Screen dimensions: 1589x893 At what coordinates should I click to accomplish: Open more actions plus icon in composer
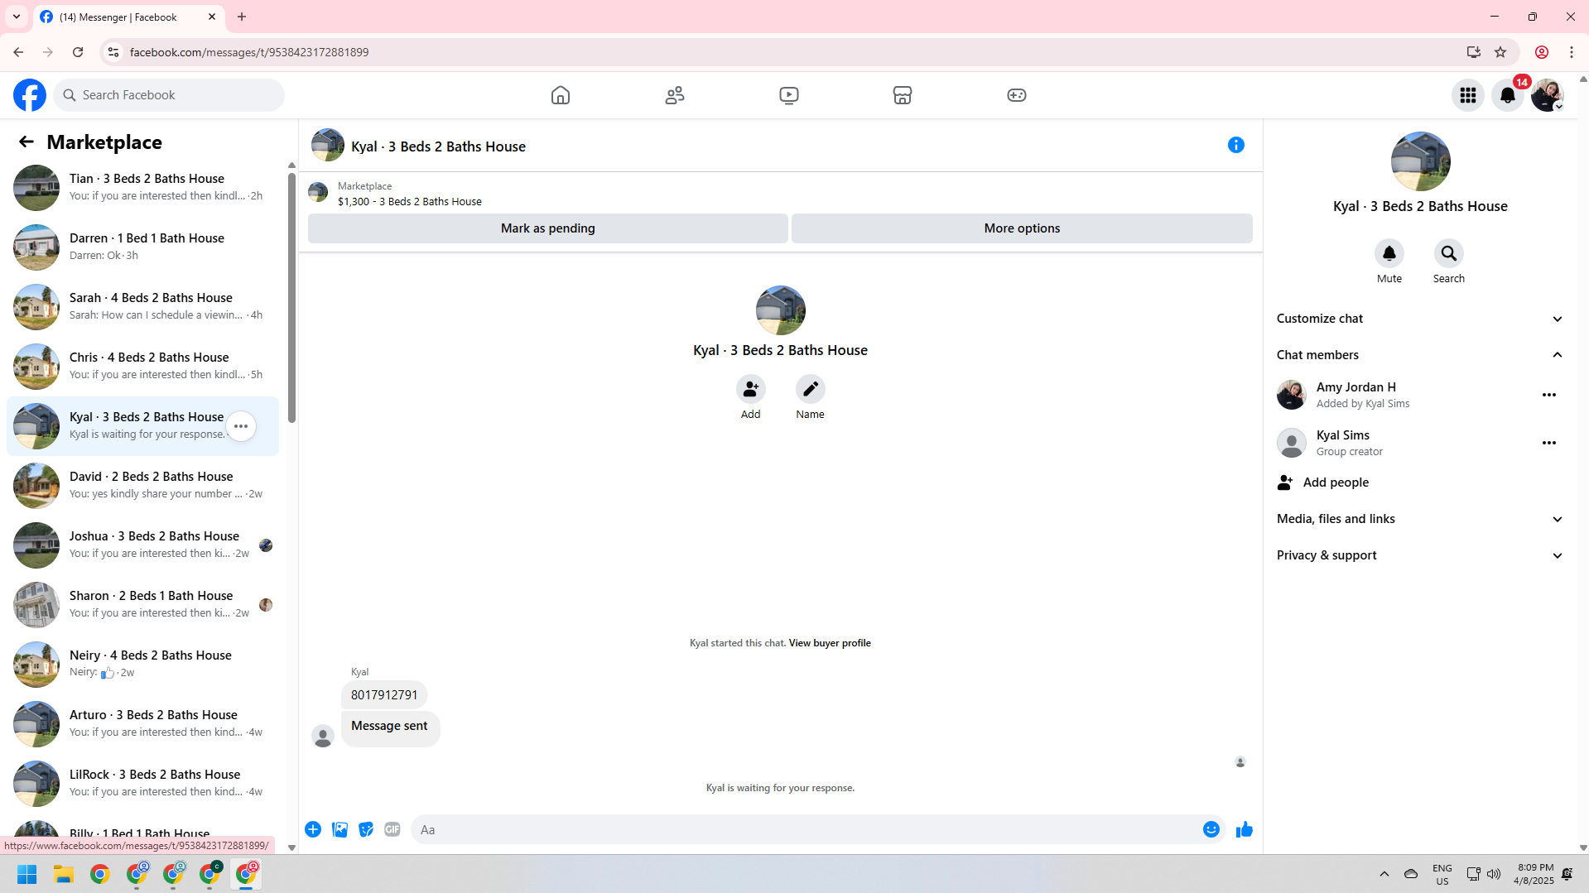(x=313, y=829)
